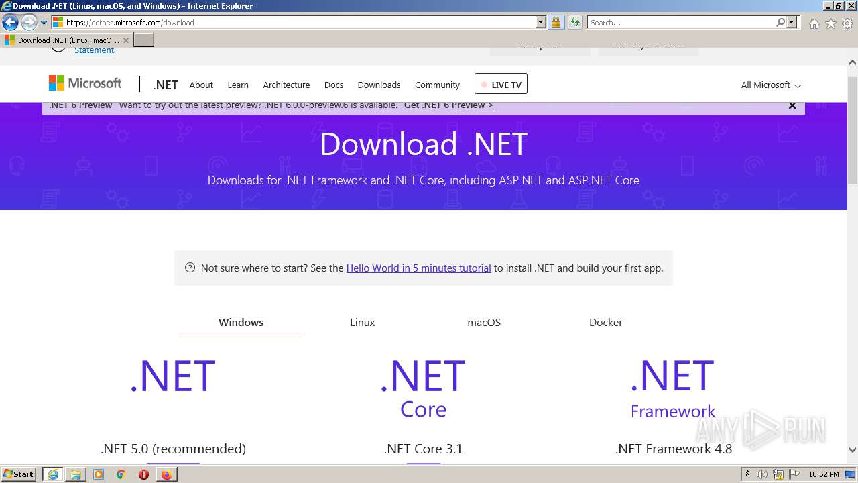This screenshot has height=483, width=858.
Task: Click the magnifier search icon
Action: pos(780,23)
